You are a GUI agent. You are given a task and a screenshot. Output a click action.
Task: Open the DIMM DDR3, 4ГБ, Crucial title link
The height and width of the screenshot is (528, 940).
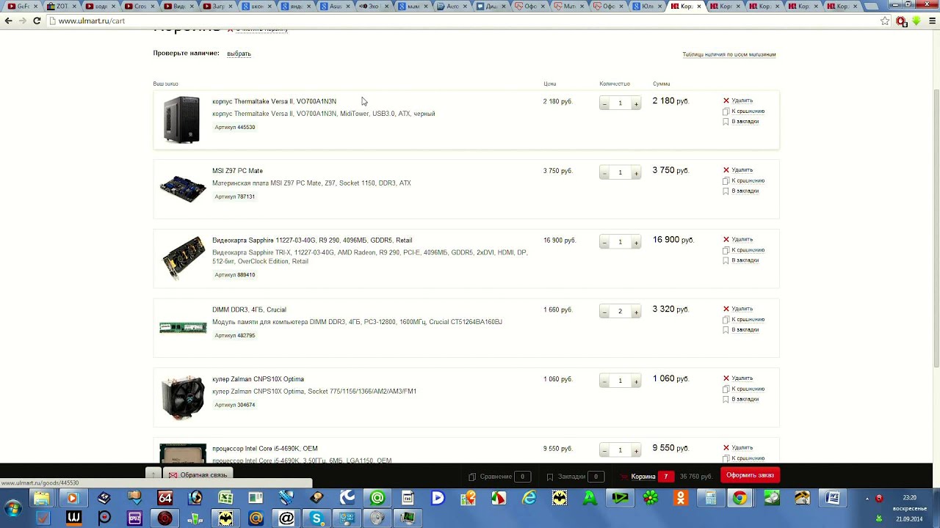[249, 309]
